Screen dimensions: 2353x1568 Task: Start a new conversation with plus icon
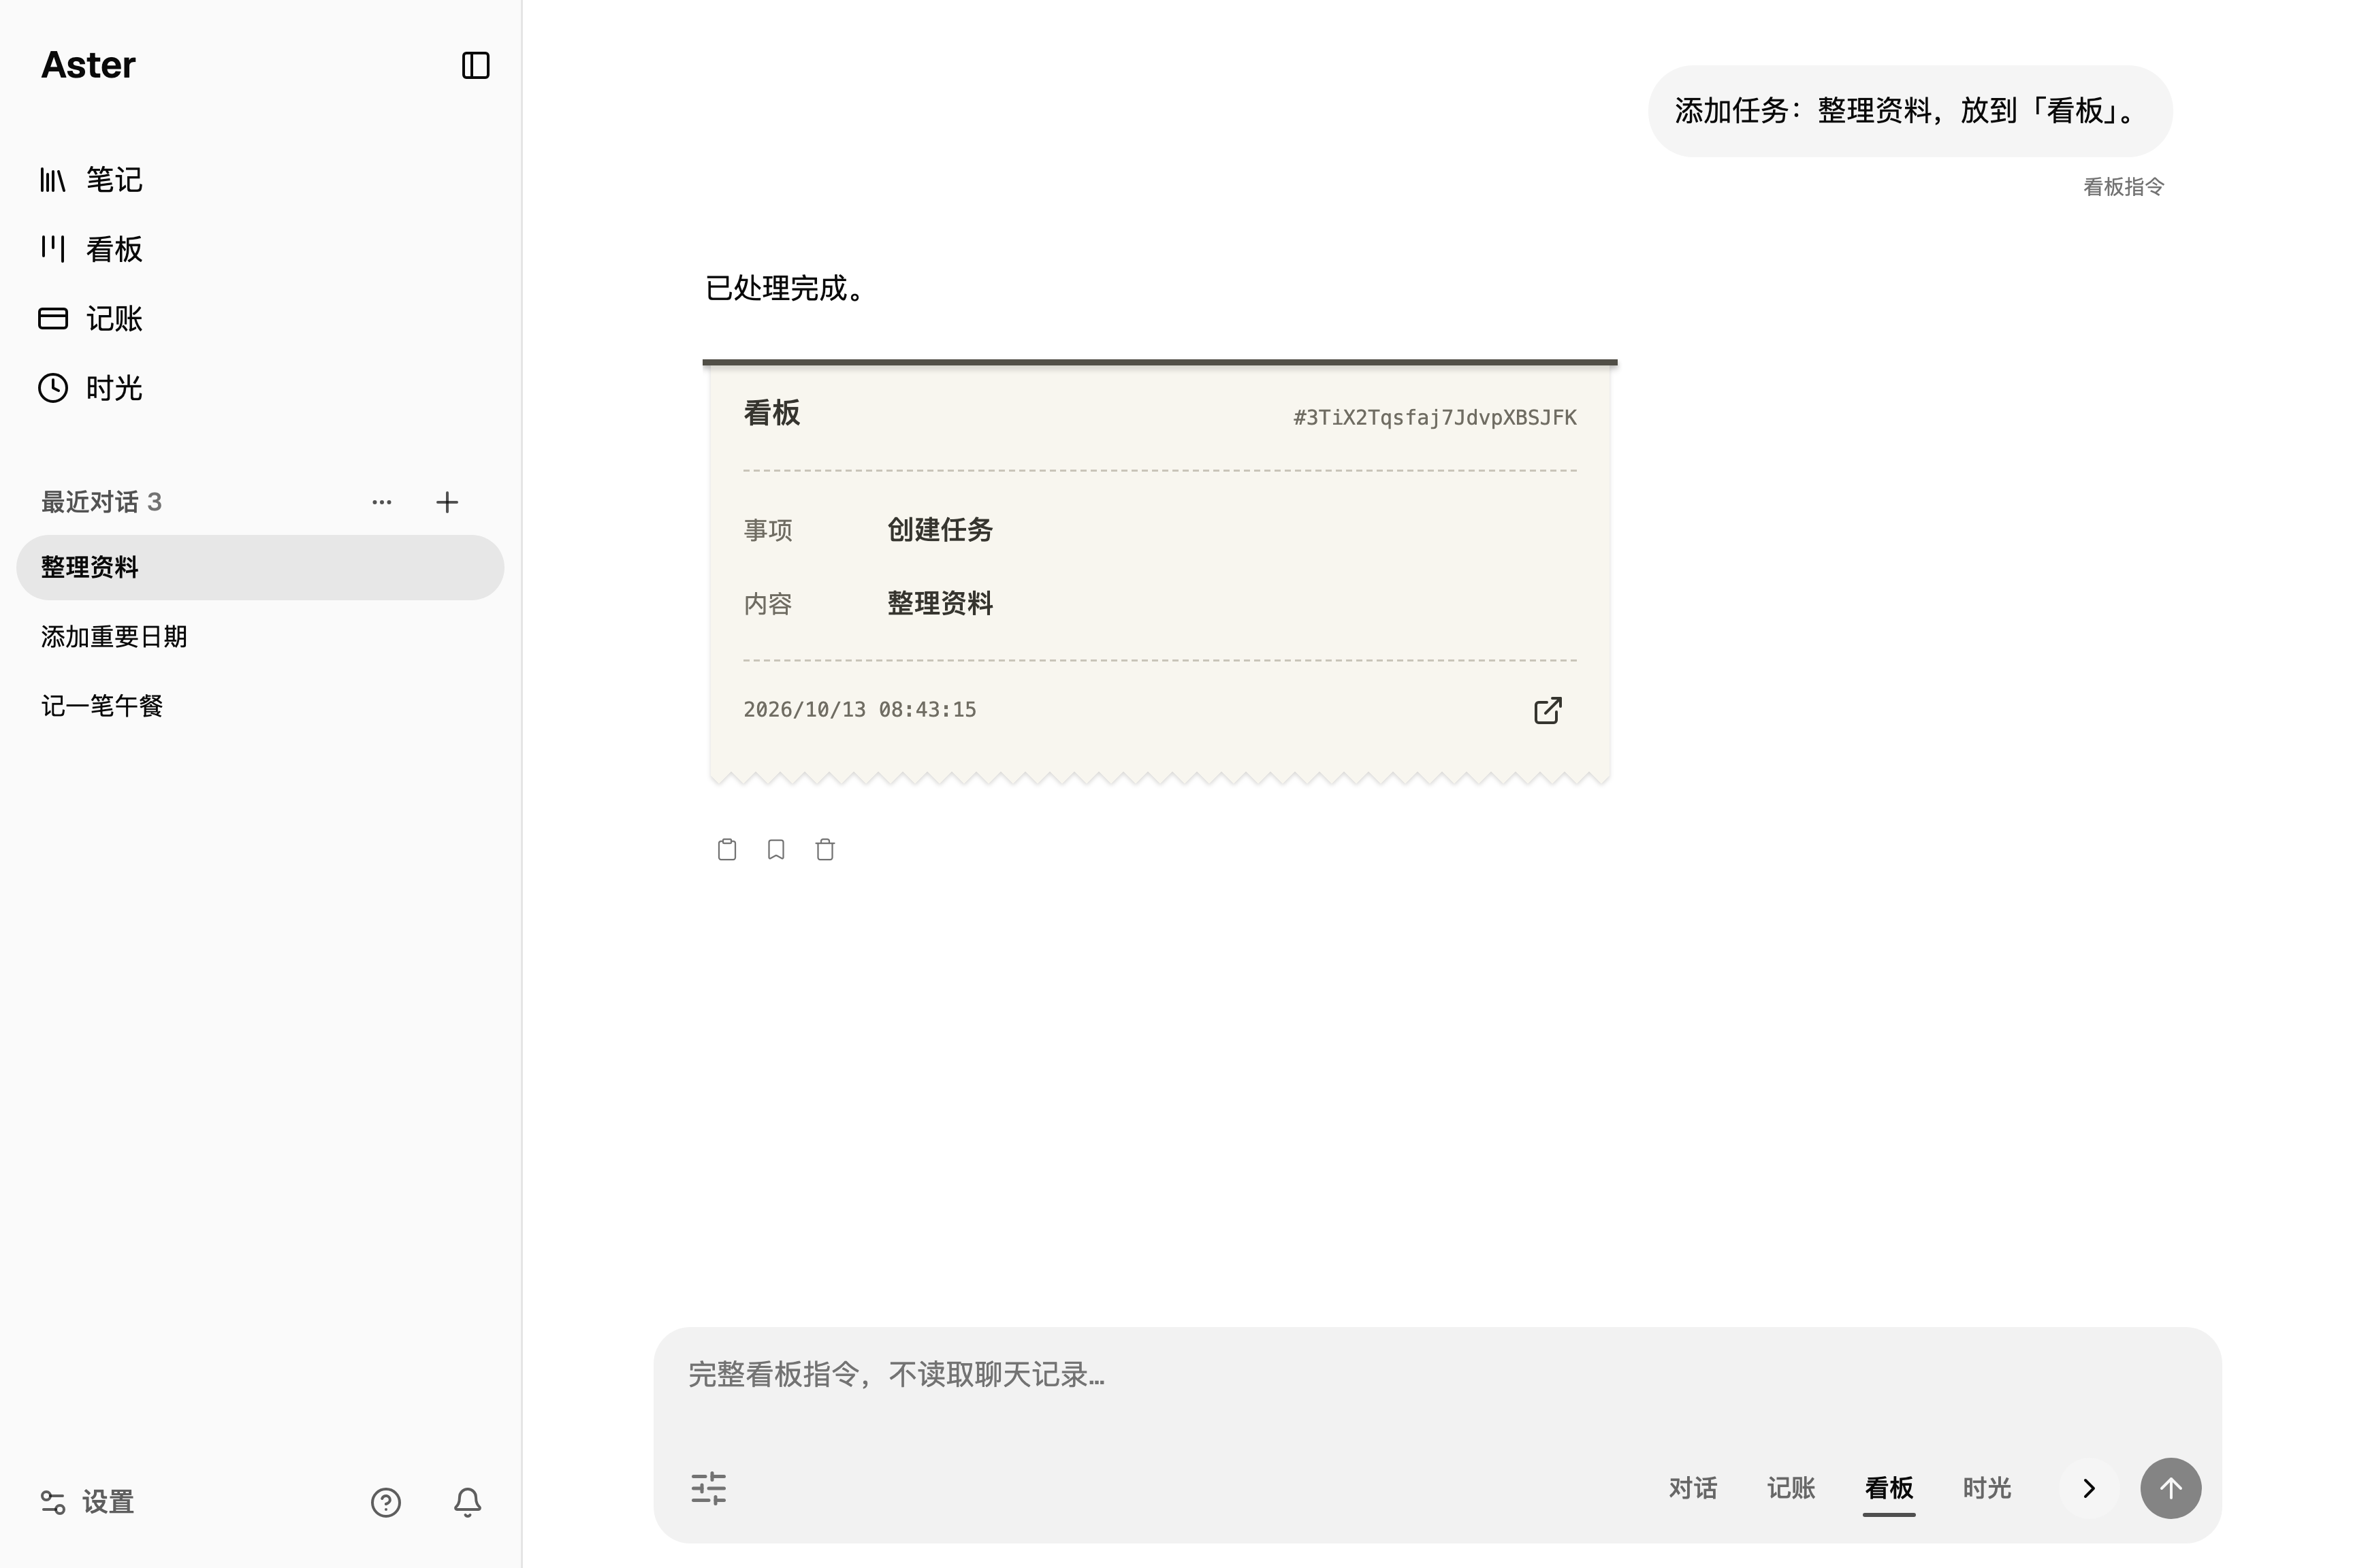coord(447,502)
